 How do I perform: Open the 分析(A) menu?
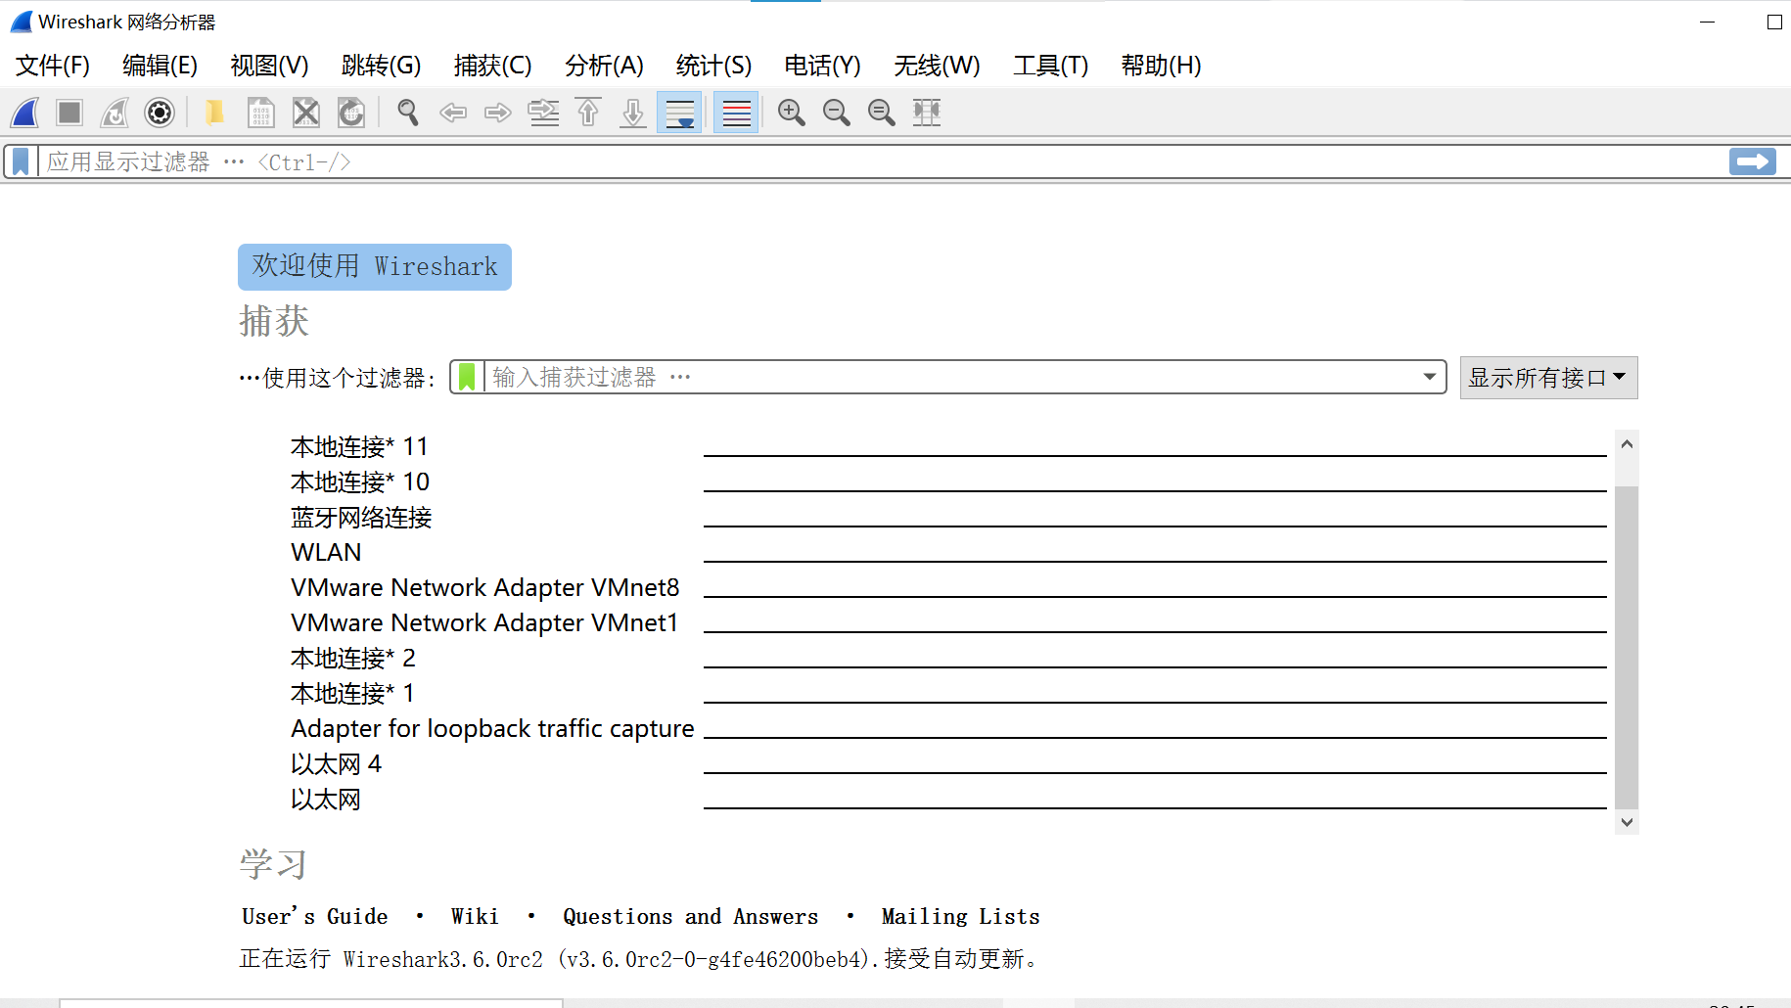pos(604,66)
